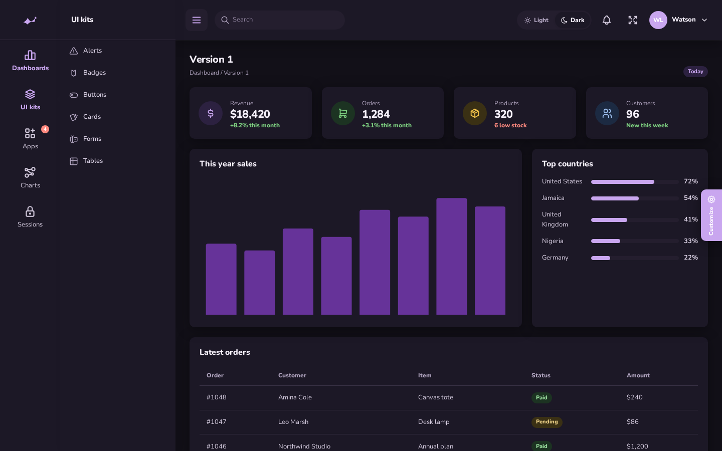The image size is (722, 451).
Task: Switch to Light theme
Action: click(x=536, y=20)
